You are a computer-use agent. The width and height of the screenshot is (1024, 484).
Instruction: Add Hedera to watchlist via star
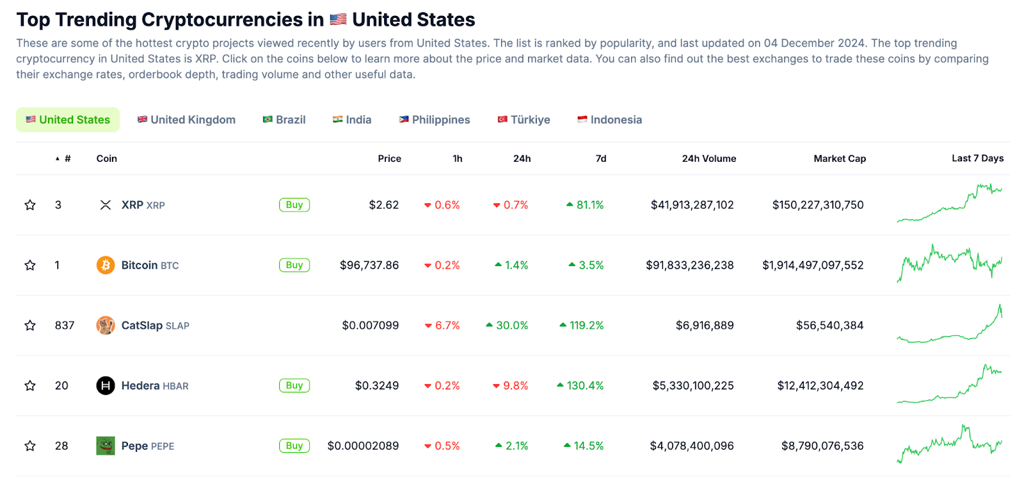30,386
